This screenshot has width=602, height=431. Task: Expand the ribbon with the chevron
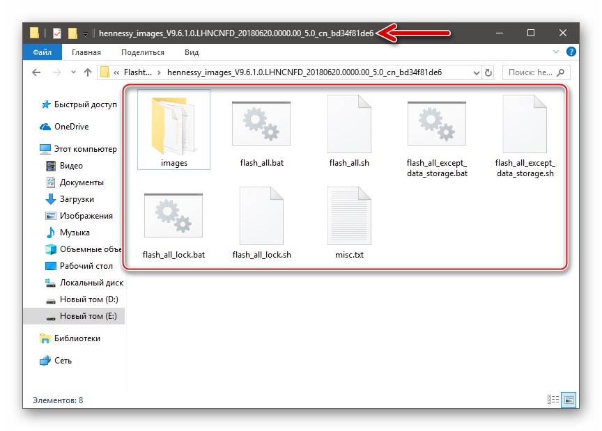click(x=555, y=52)
